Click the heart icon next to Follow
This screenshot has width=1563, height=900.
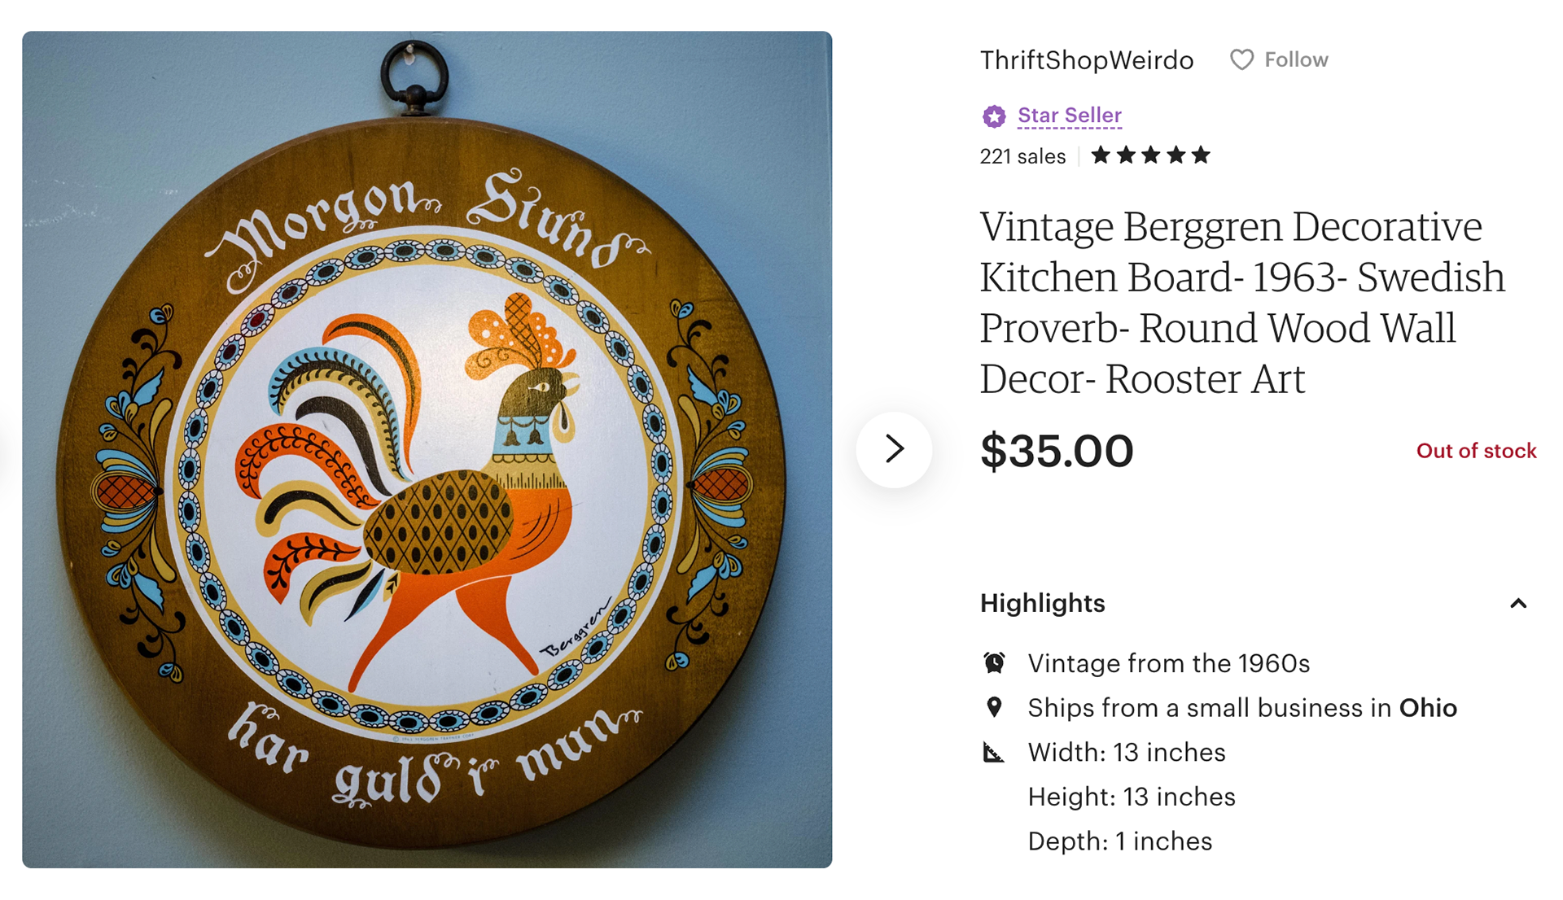pos(1241,59)
